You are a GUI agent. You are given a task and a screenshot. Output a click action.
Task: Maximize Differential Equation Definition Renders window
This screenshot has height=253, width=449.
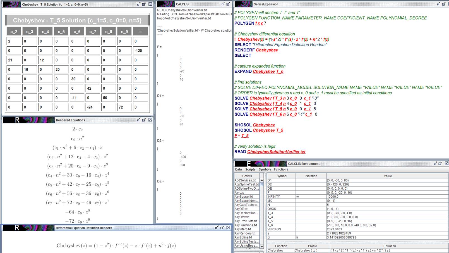[x=222, y=228]
